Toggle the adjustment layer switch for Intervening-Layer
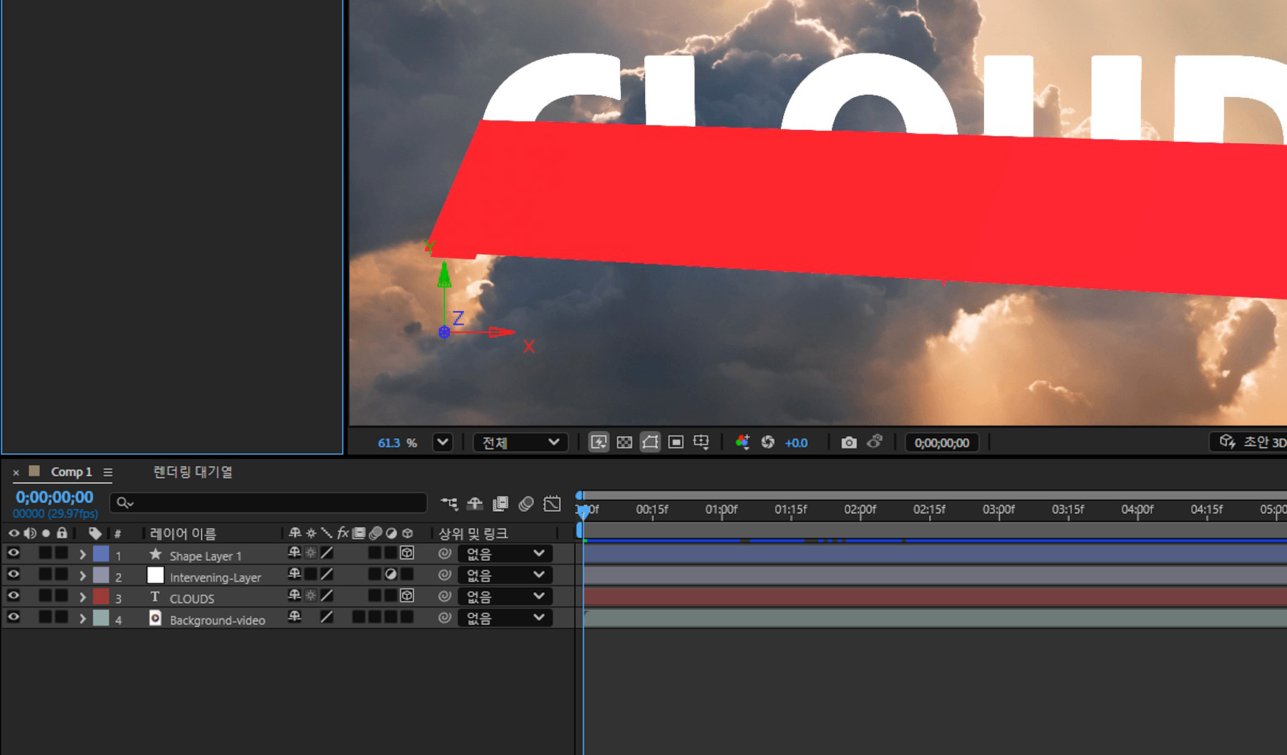 coord(391,575)
